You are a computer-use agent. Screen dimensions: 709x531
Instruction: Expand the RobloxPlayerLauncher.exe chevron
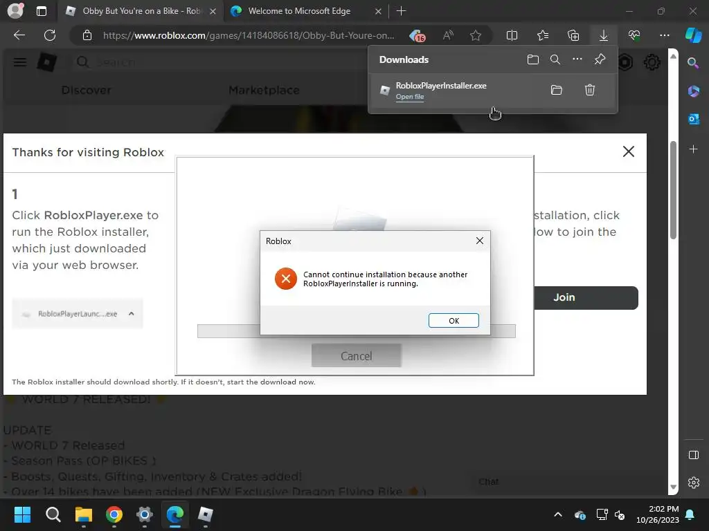point(131,313)
